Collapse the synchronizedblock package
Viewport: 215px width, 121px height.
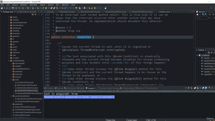click(x=11, y=96)
